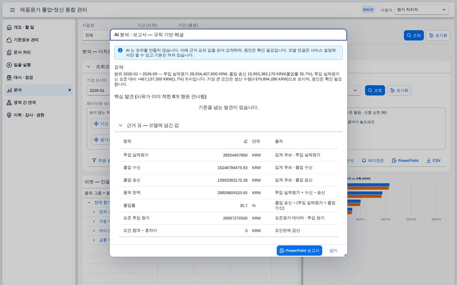Select 문서 처리 from the sidebar
Screen dimensions: 457x285
tap(39, 52)
